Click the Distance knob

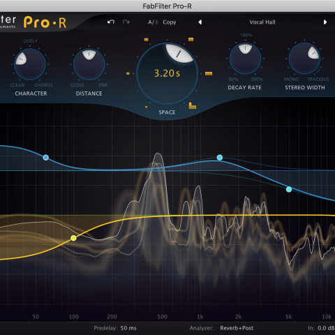(x=89, y=64)
